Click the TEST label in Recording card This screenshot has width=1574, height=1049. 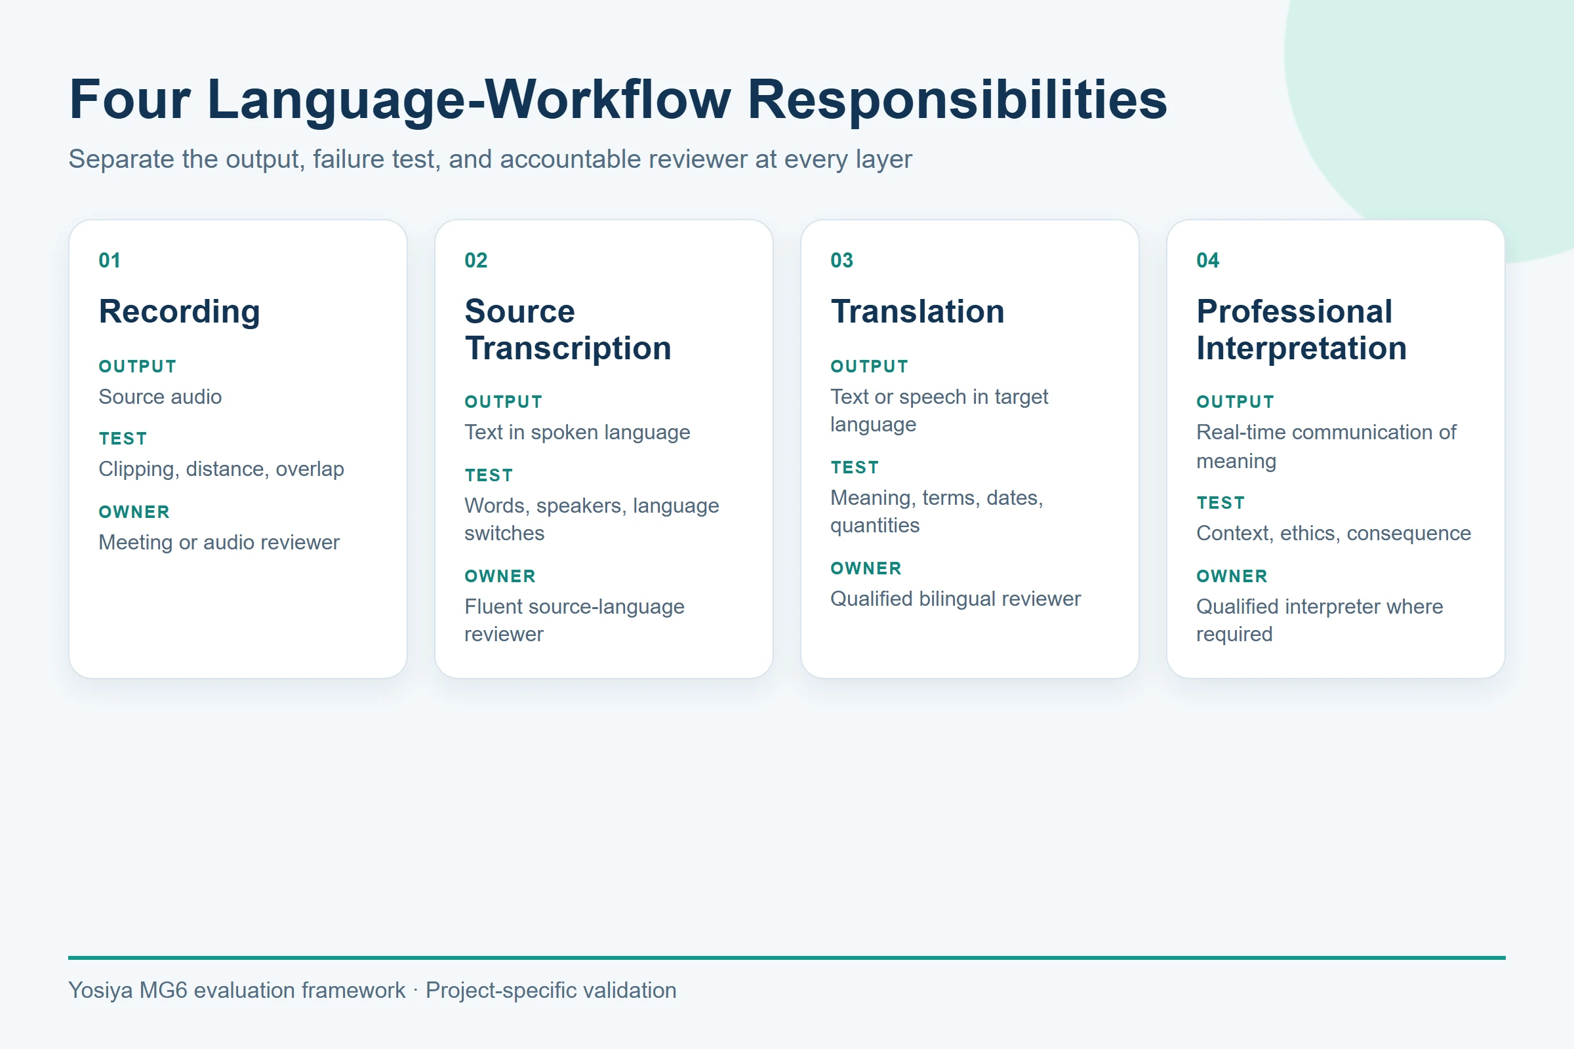[123, 439]
